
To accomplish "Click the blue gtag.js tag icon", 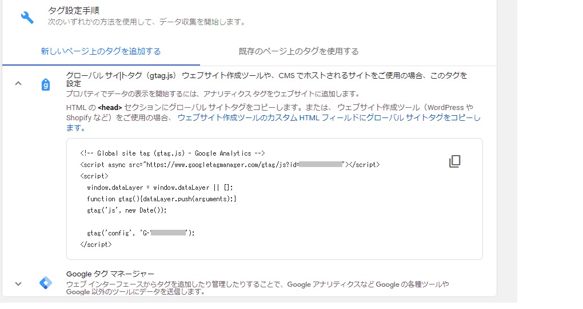I will tap(45, 85).
